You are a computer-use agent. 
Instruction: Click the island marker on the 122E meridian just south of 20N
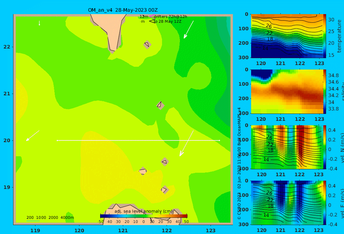(x=165, y=162)
